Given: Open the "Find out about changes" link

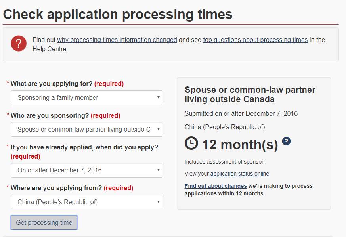Looking at the screenshot, I should (x=216, y=186).
